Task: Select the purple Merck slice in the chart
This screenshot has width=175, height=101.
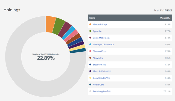Action: coord(77,45)
